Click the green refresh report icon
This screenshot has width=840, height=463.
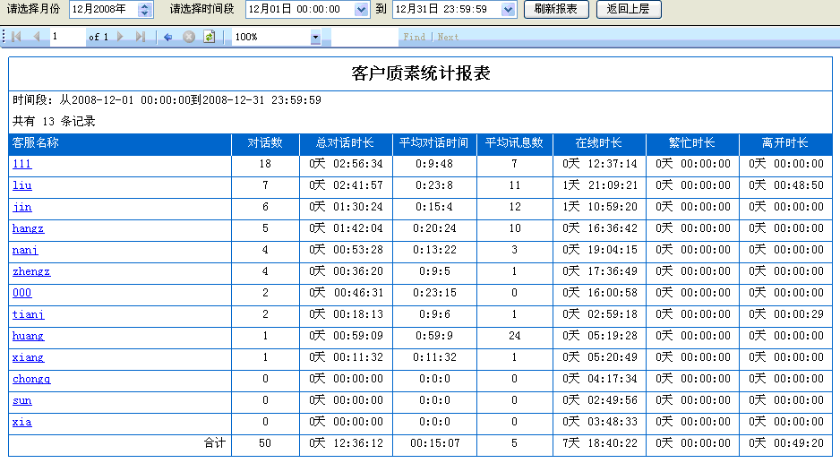(x=209, y=37)
